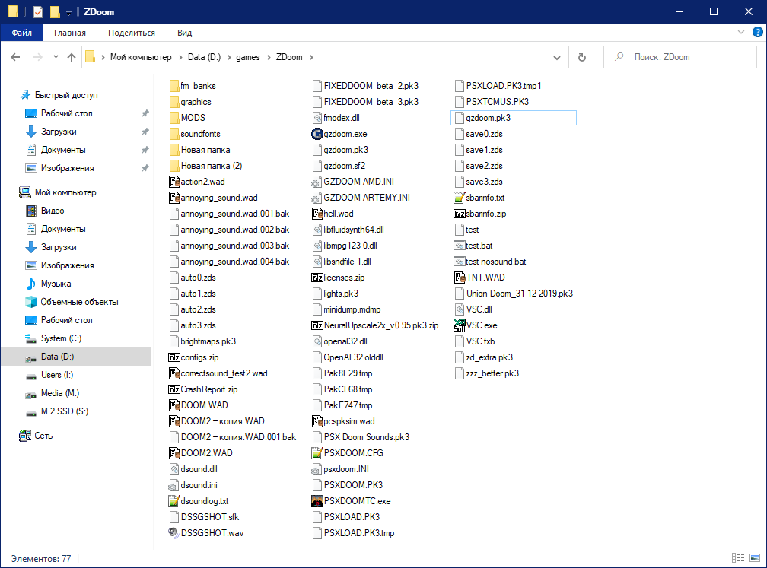
Task: Open the fm_banks folder icon
Action: [x=173, y=86]
